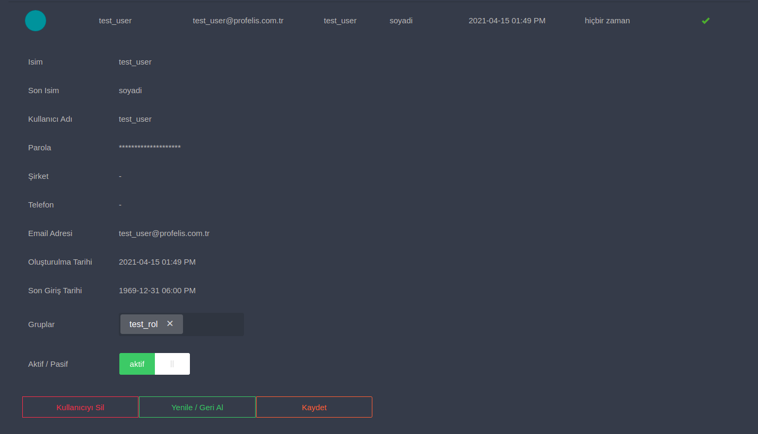This screenshot has height=434, width=758.
Task: Click the empty Telefon field value
Action: [120, 205]
